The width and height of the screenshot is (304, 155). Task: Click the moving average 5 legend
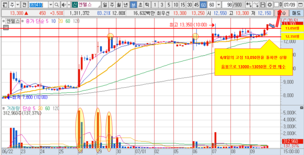[47, 21]
